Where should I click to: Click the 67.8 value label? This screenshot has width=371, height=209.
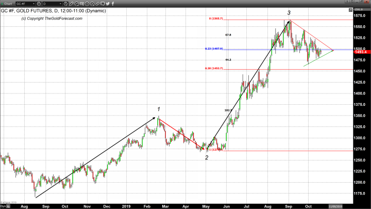tap(228, 35)
